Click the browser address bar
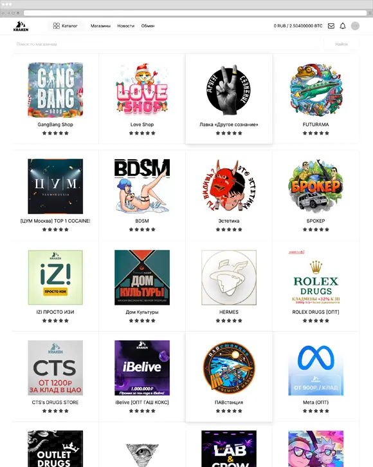Image resolution: width=373 pixels, height=467 pixels. pyautogui.click(x=195, y=13)
